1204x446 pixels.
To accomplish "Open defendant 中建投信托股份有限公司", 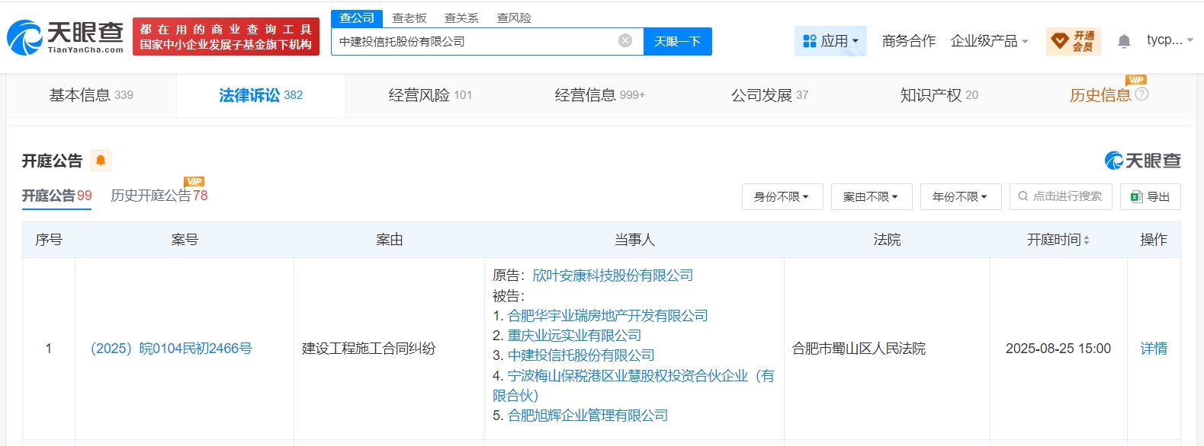I will 581,355.
